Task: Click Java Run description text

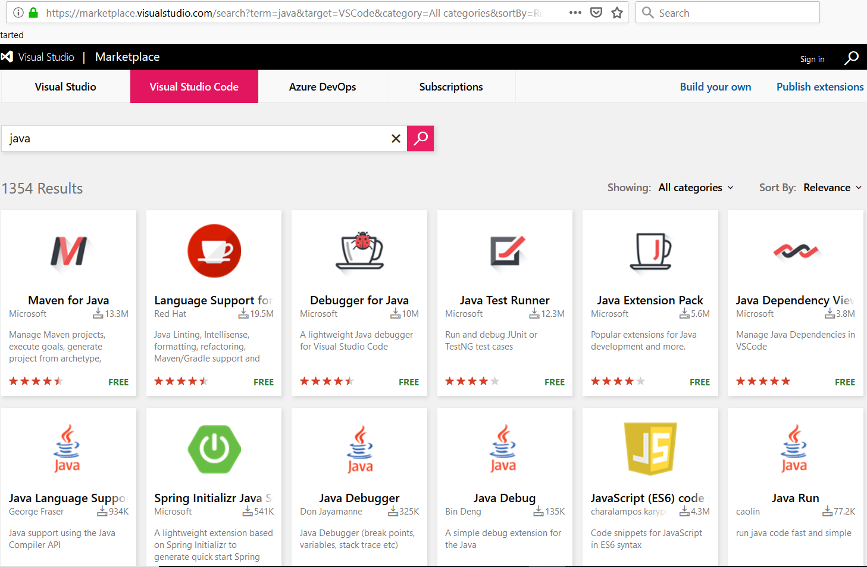Action: 794,533
